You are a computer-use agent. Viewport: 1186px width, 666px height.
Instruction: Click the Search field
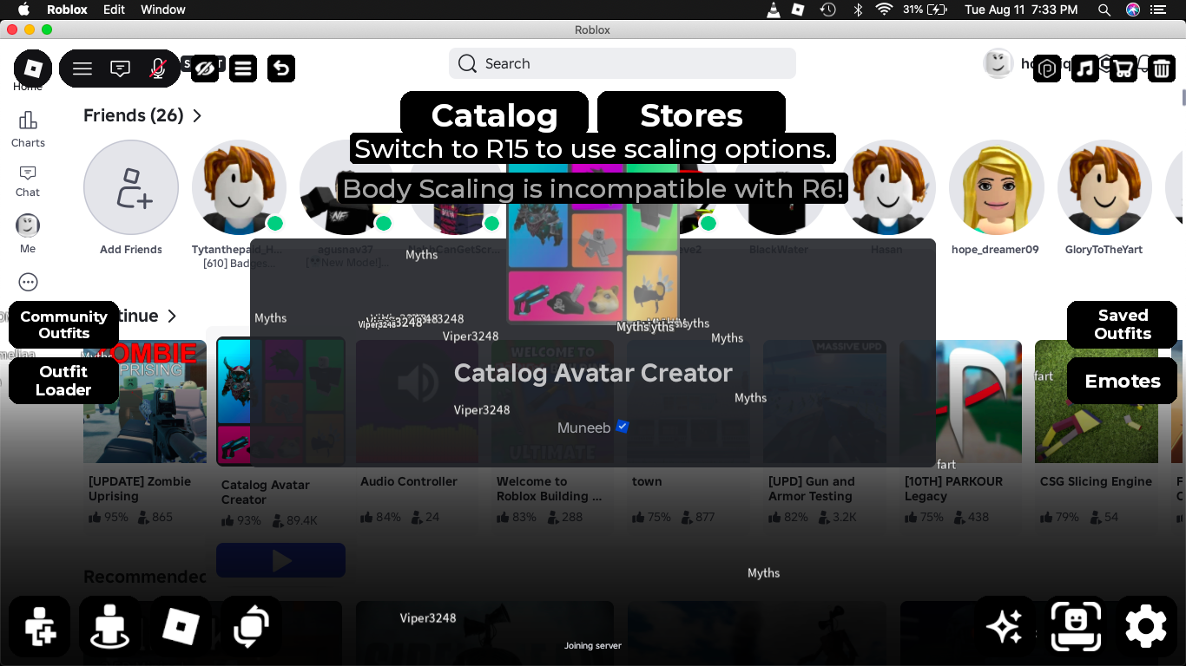[622, 63]
